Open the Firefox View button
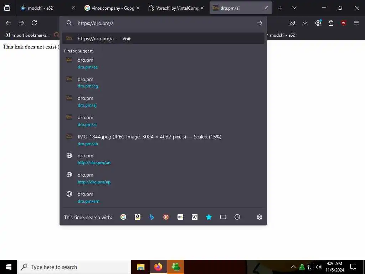Viewport: 365px width, 274px height. [7, 8]
